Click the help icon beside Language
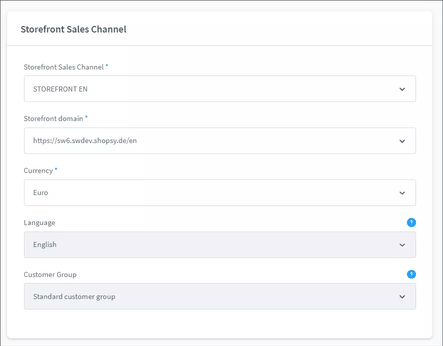Image resolution: width=443 pixels, height=346 pixels. click(x=411, y=222)
